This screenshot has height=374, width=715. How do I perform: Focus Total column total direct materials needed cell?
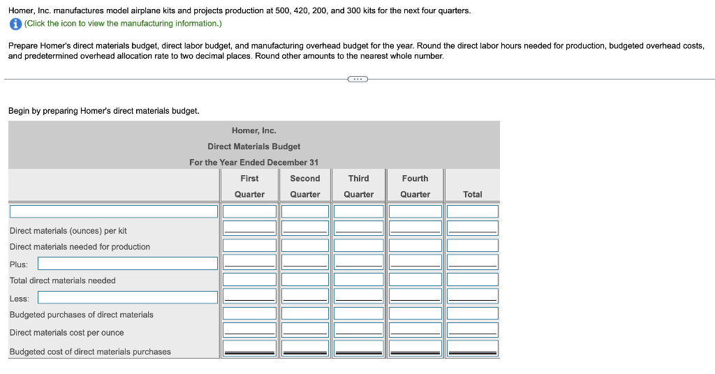tap(473, 279)
